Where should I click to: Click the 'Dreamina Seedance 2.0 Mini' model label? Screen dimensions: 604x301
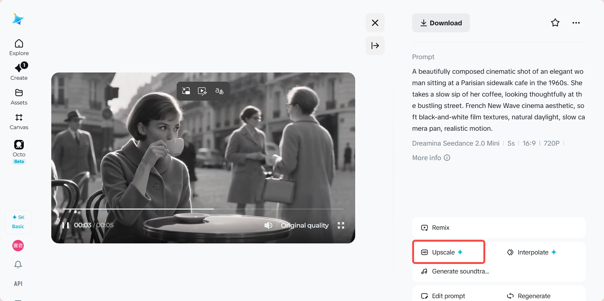point(456,143)
